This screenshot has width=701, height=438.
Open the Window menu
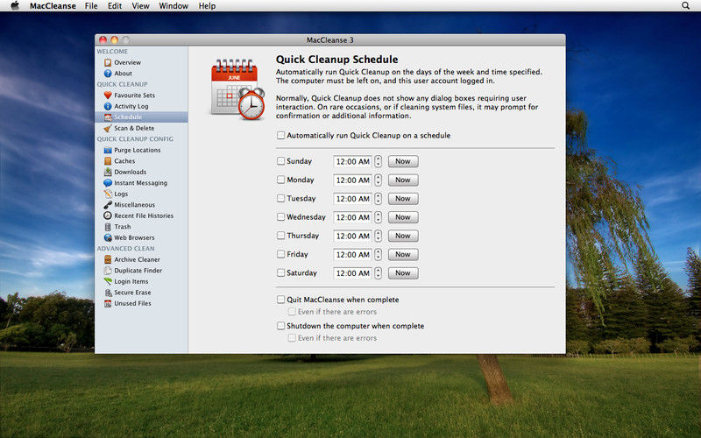(173, 6)
